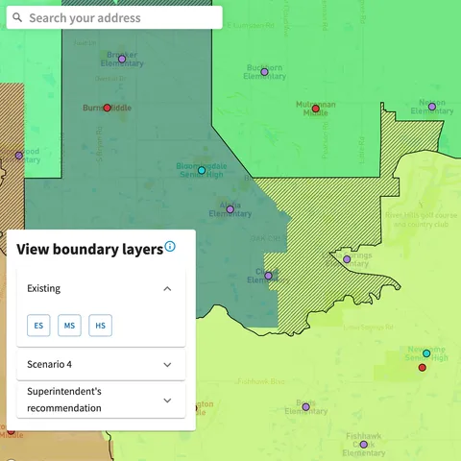Select the Newsome Senior High cyan marker
Image resolution: width=461 pixels, height=461 pixels.
pos(426,353)
